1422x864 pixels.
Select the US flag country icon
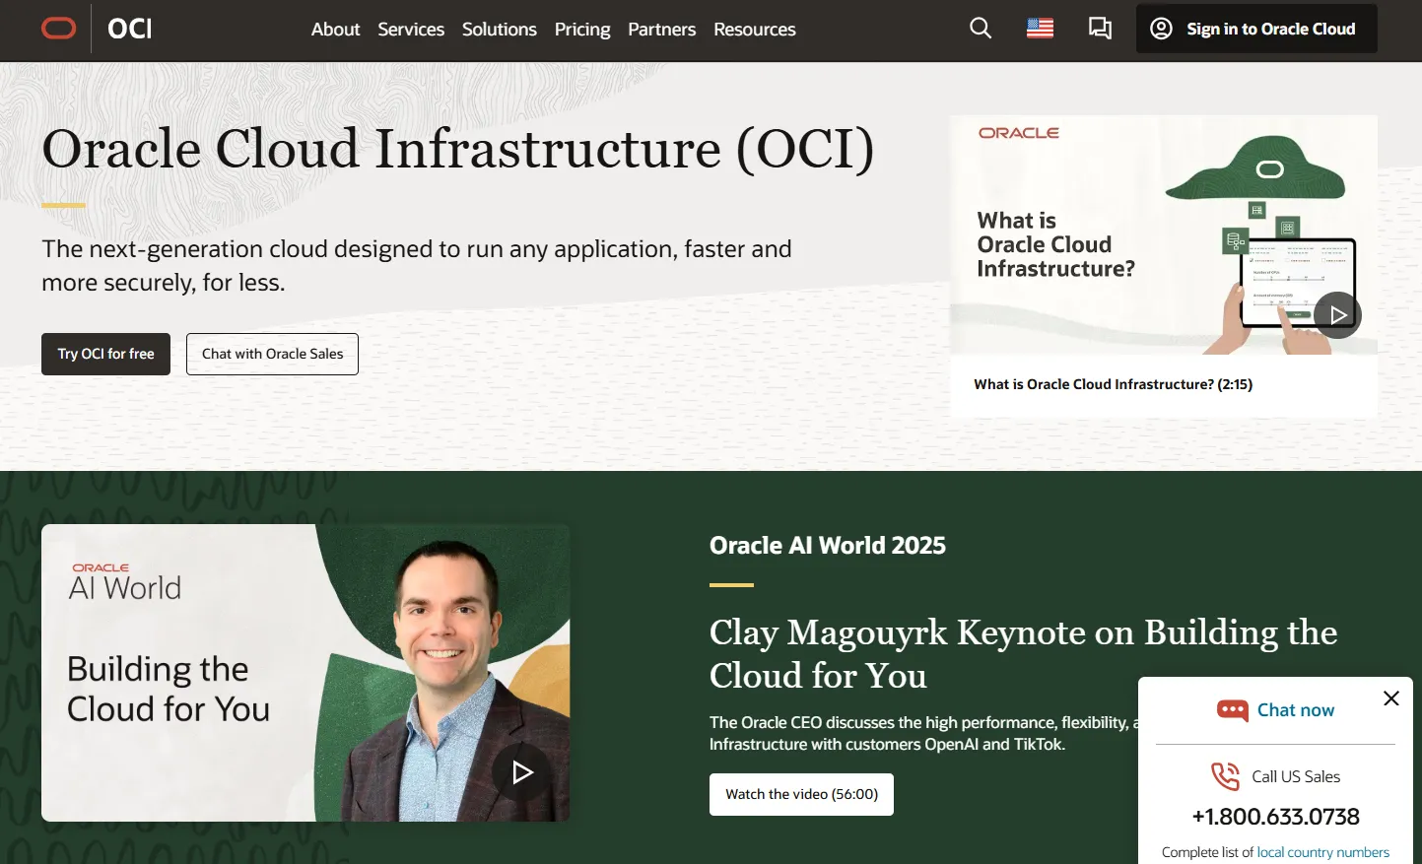(1040, 29)
